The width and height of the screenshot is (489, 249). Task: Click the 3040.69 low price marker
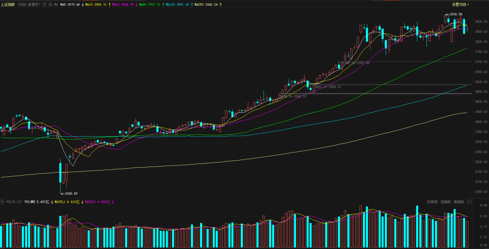pos(70,193)
